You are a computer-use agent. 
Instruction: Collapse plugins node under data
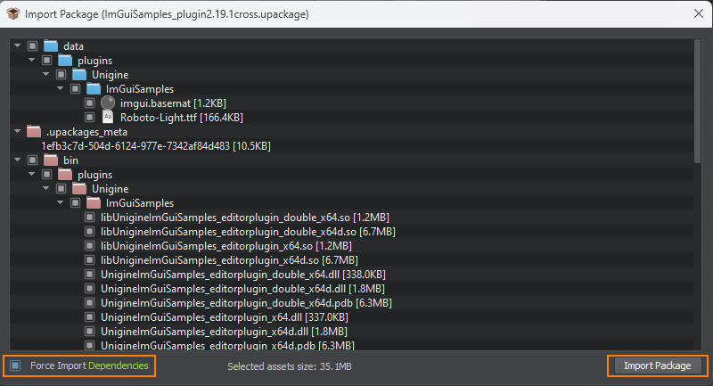click(x=31, y=60)
